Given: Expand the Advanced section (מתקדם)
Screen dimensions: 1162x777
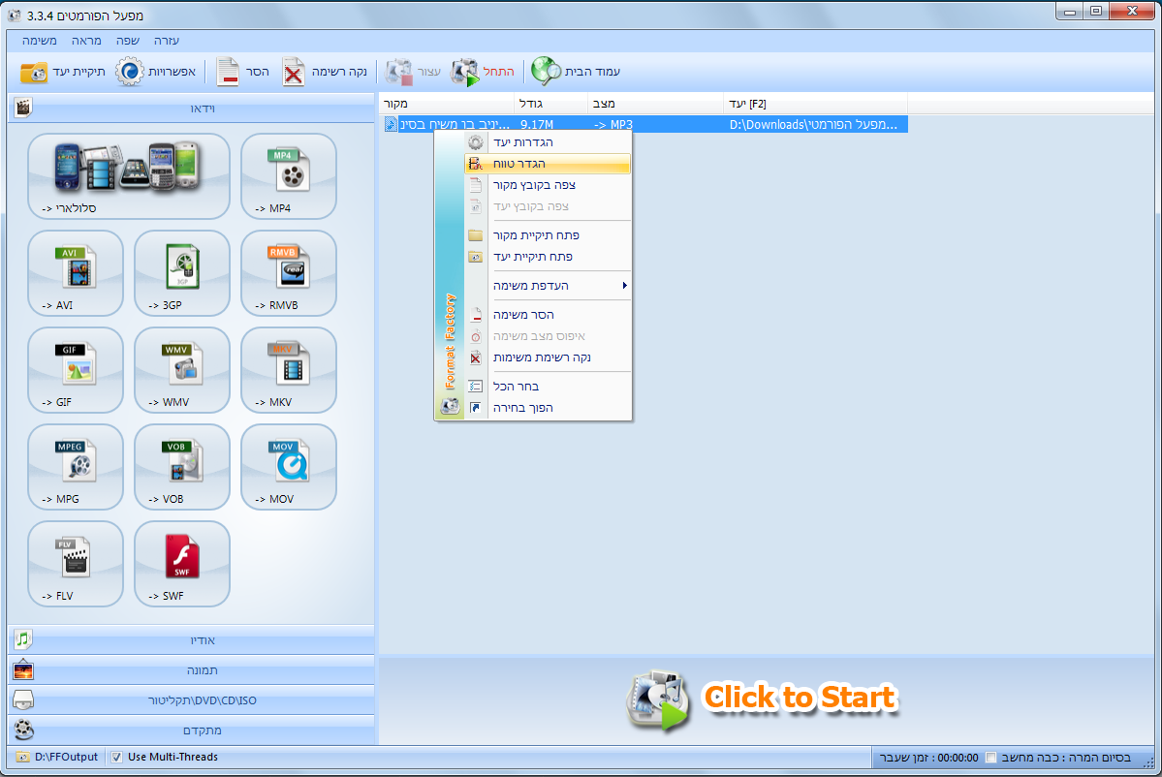Looking at the screenshot, I should pyautogui.click(x=192, y=730).
